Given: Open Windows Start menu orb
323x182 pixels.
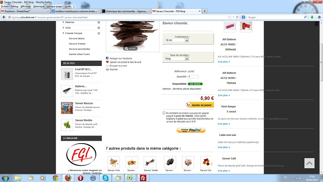Looking at the screenshot, I should 5,178.
